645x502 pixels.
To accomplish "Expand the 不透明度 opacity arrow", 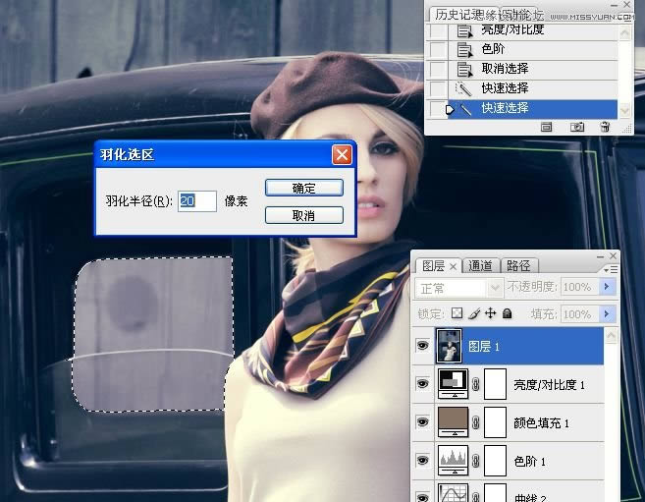I will tap(608, 288).
